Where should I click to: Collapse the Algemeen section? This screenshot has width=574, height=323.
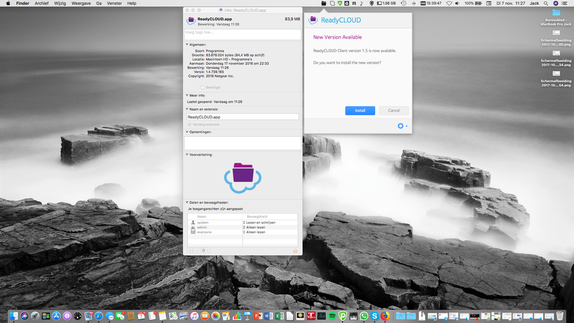coord(187,45)
